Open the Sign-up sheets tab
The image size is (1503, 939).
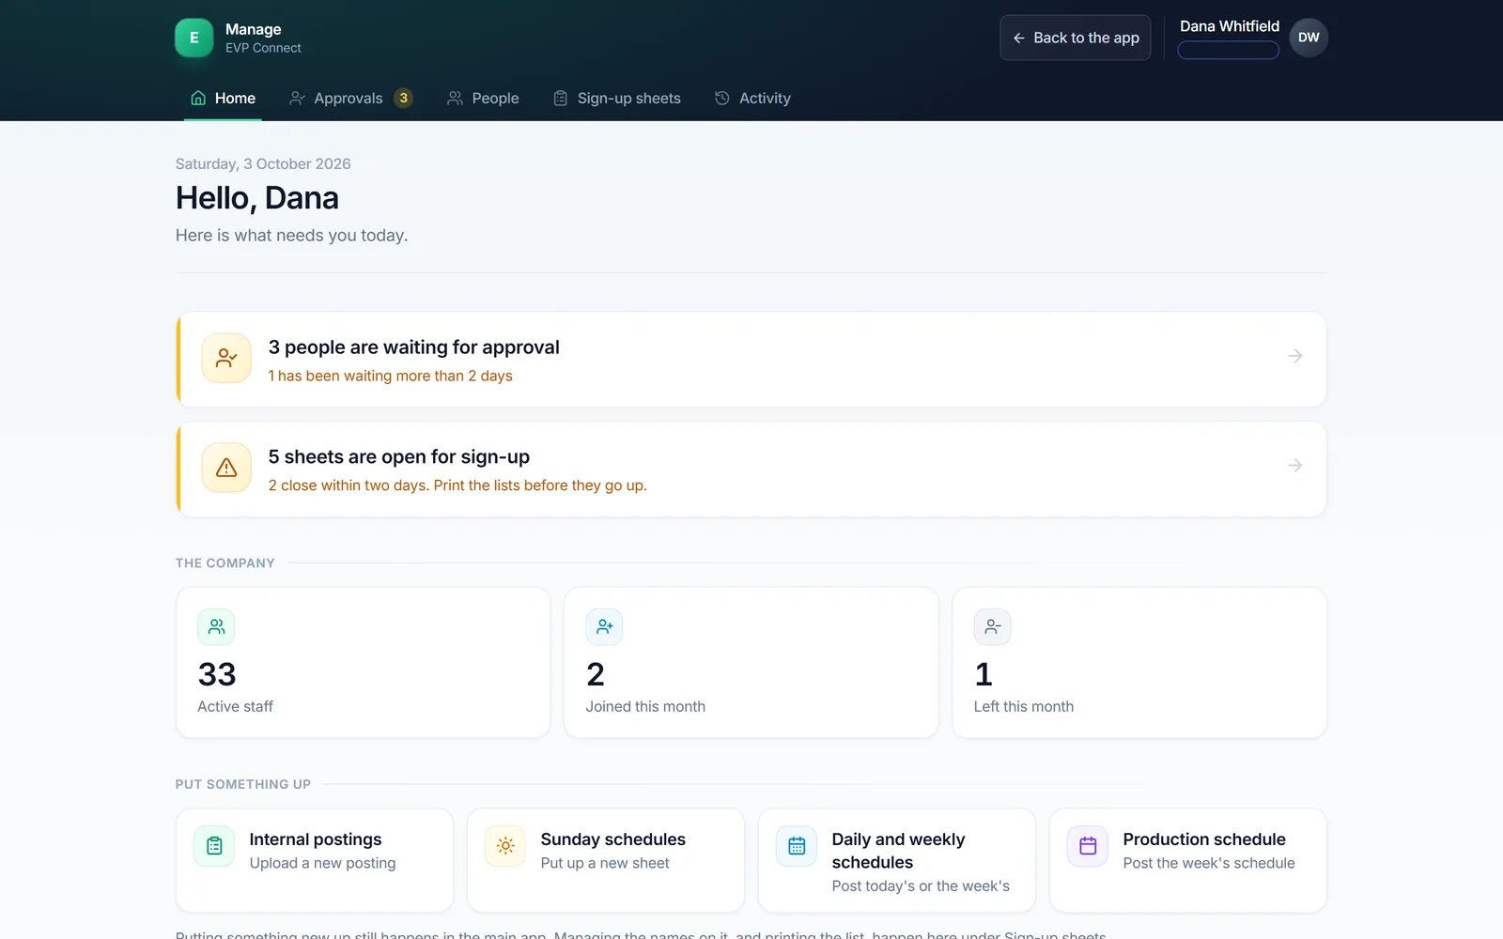click(617, 98)
